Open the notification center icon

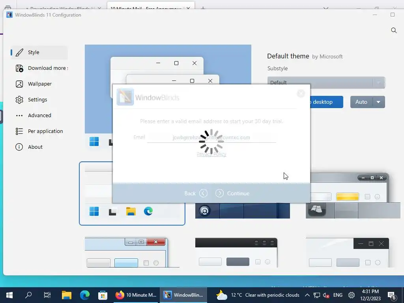[392, 296]
